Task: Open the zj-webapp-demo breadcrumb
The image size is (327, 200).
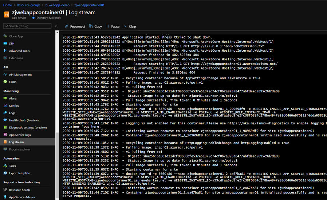Action: (57, 5)
